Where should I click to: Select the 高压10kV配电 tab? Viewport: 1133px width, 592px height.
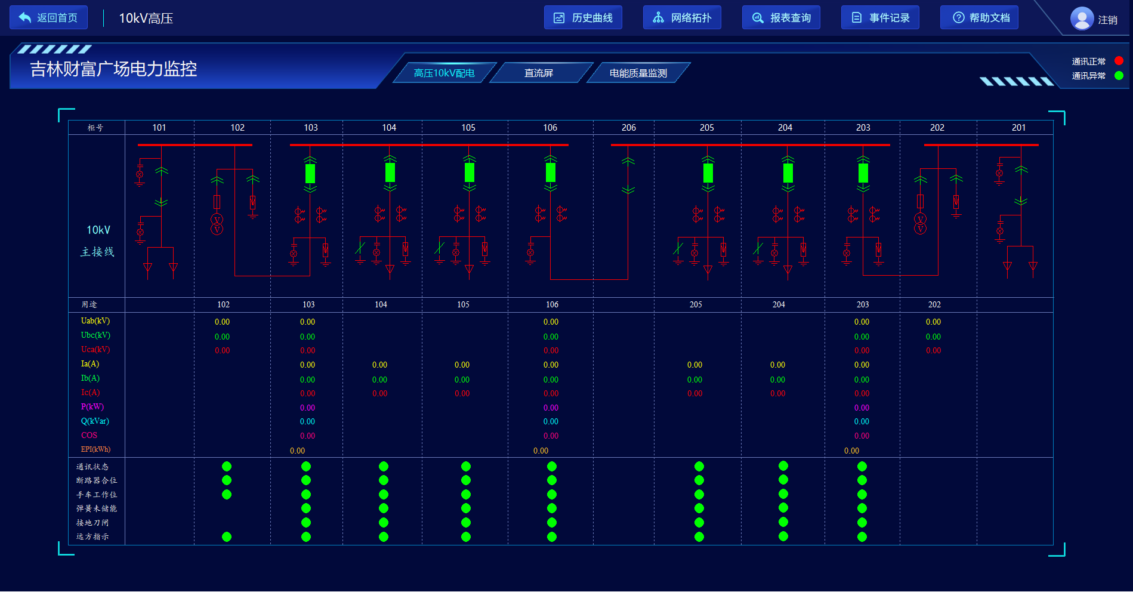(x=444, y=73)
